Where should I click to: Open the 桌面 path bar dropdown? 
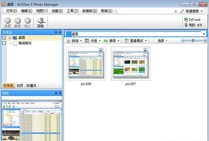[x=204, y=34]
